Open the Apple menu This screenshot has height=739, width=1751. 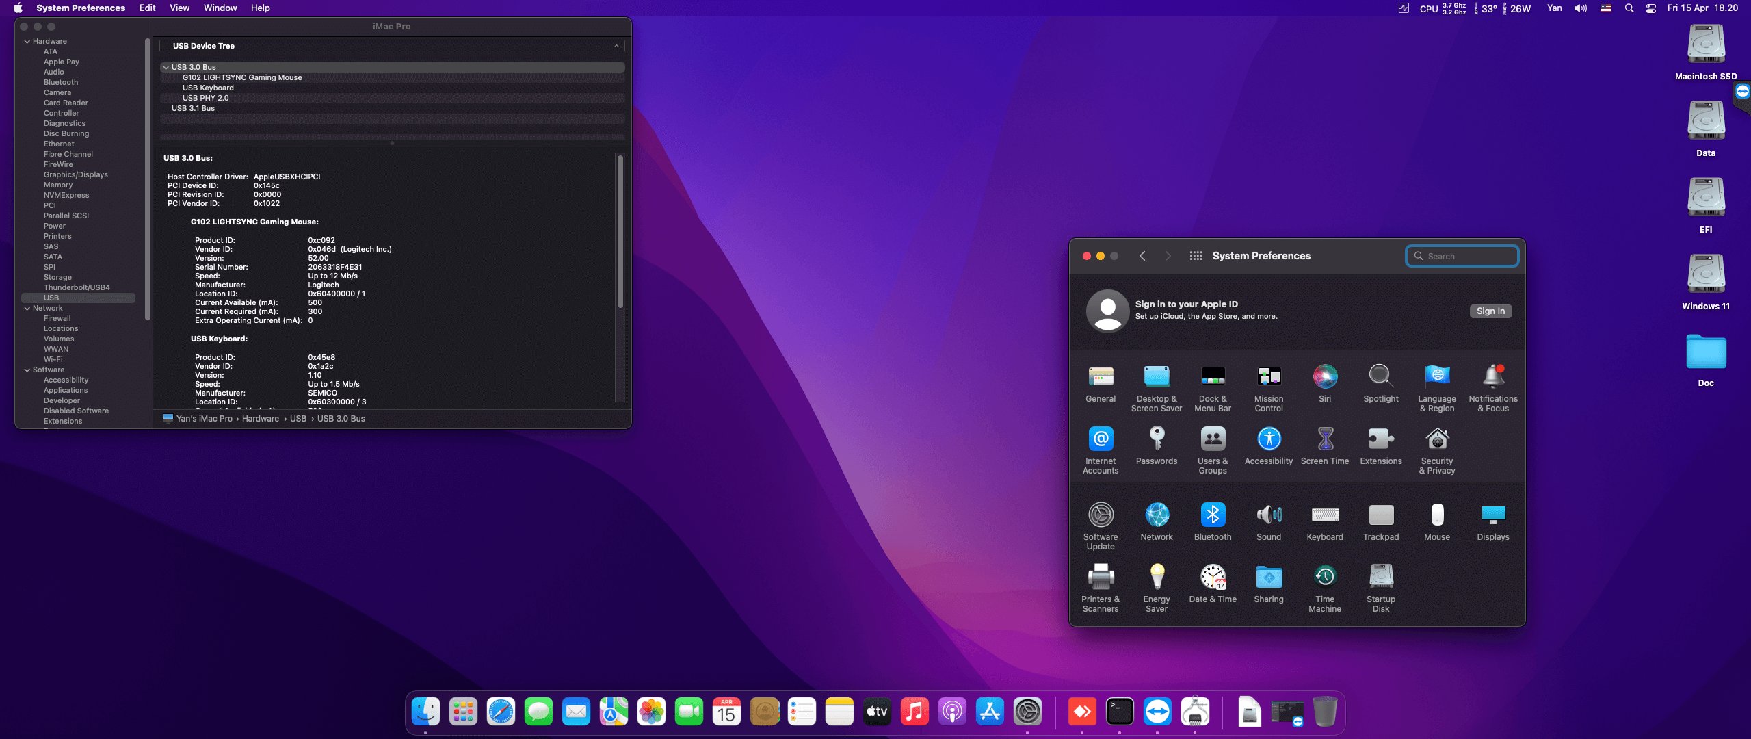(x=18, y=8)
